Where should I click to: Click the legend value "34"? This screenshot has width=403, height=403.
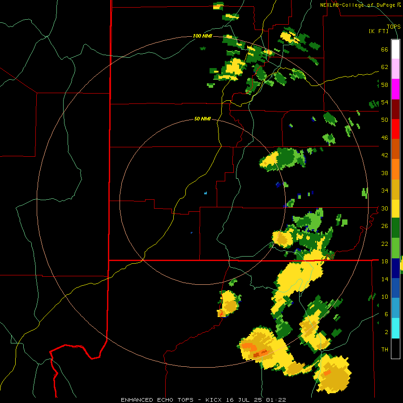[385, 190]
